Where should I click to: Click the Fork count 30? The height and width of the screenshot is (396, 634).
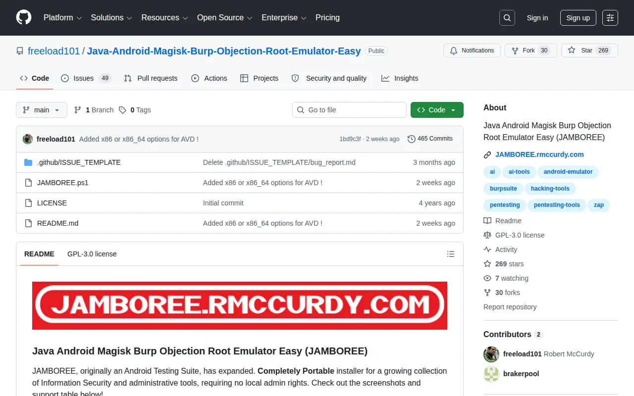[544, 50]
